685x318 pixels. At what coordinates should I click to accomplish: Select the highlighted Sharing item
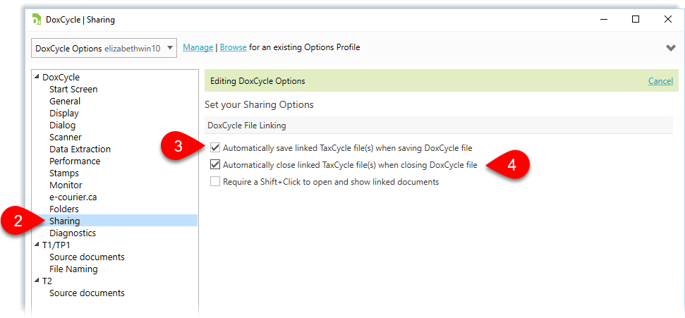click(x=65, y=221)
